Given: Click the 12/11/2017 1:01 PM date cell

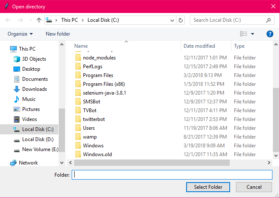Looking at the screenshot, I should [x=205, y=58].
